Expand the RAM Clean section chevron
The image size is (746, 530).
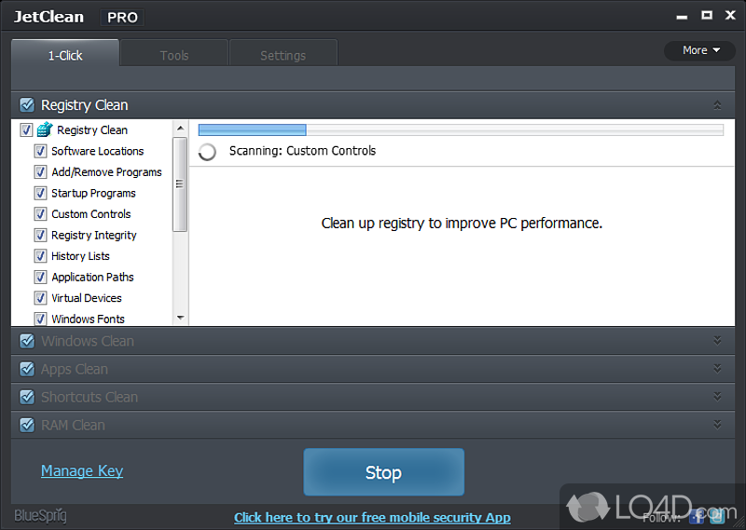click(x=717, y=425)
